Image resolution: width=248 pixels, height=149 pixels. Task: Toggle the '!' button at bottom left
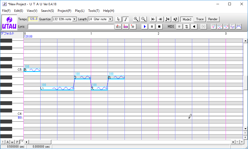[3, 142]
